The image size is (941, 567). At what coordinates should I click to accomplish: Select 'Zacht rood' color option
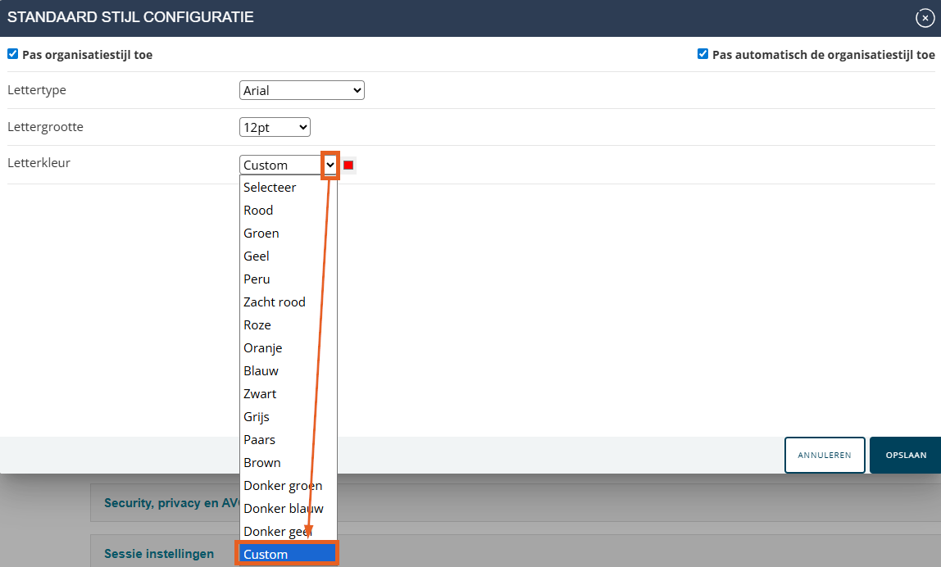[288, 302]
